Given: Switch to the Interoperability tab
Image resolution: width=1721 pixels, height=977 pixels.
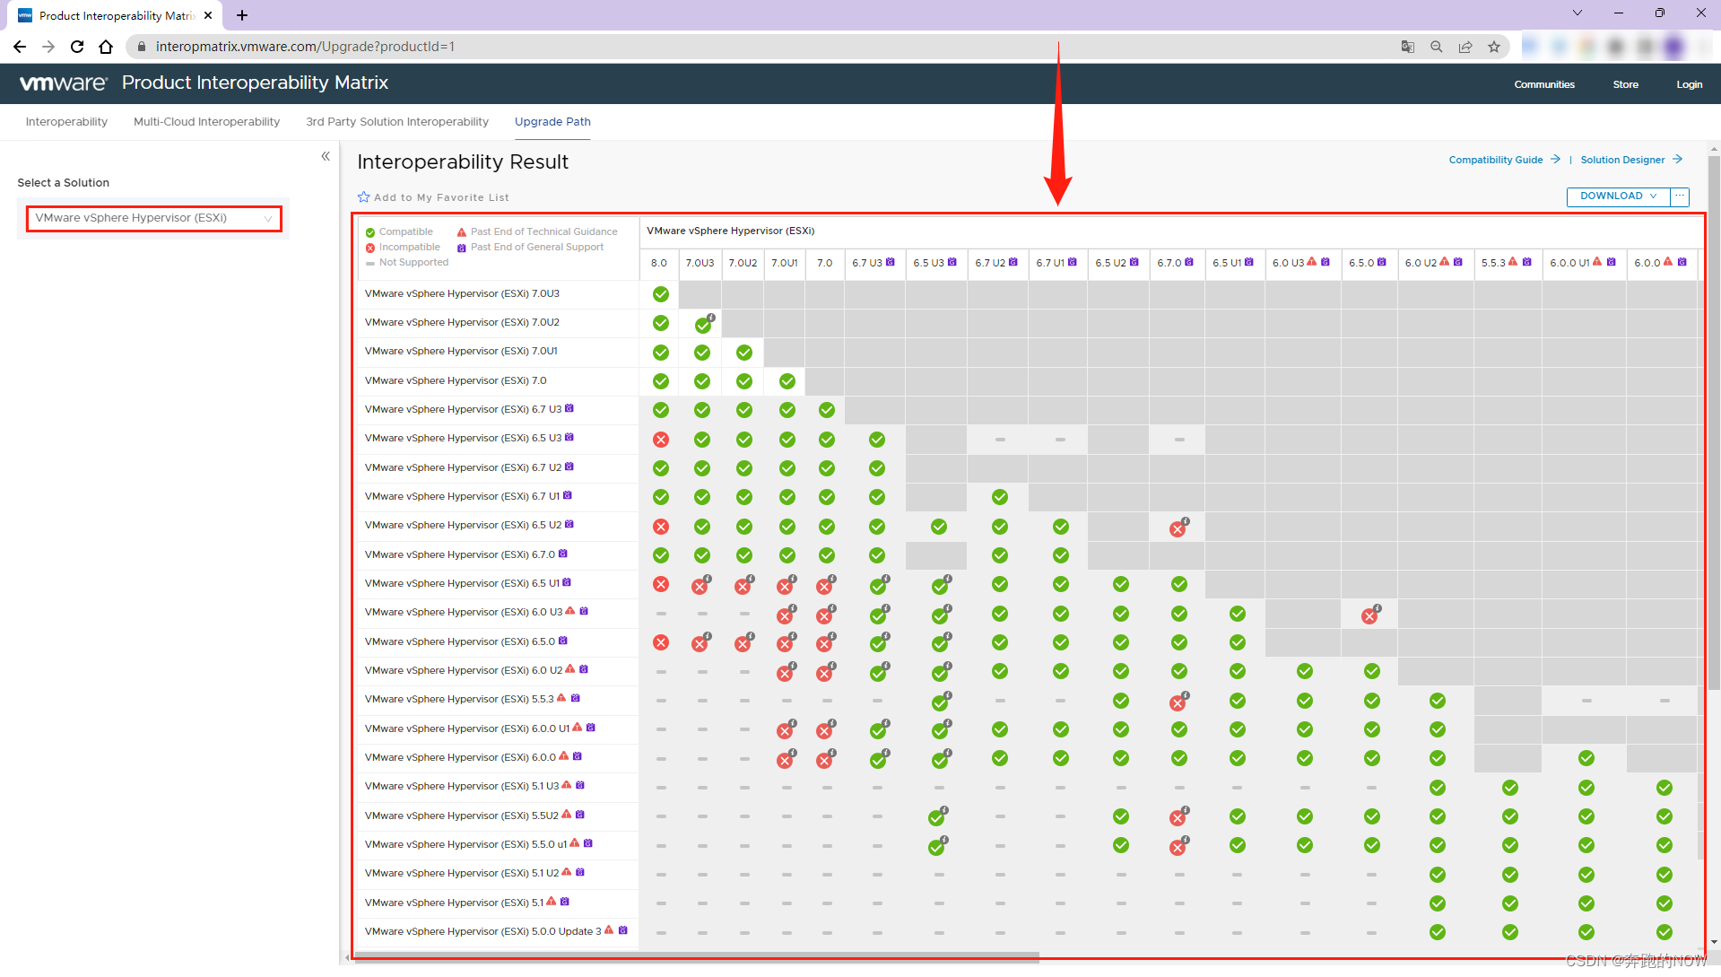Looking at the screenshot, I should pyautogui.click(x=66, y=122).
